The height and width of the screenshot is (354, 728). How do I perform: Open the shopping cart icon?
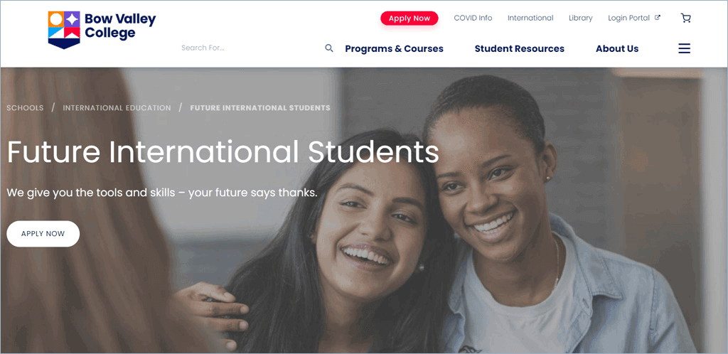coord(686,18)
